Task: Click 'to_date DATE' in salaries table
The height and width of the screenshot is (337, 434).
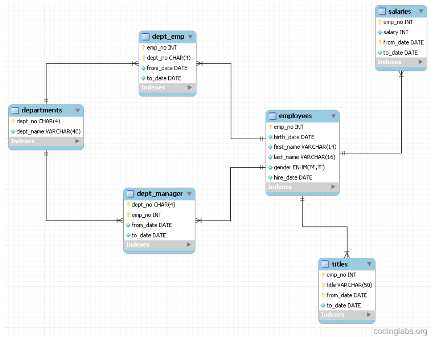Action: click(400, 53)
